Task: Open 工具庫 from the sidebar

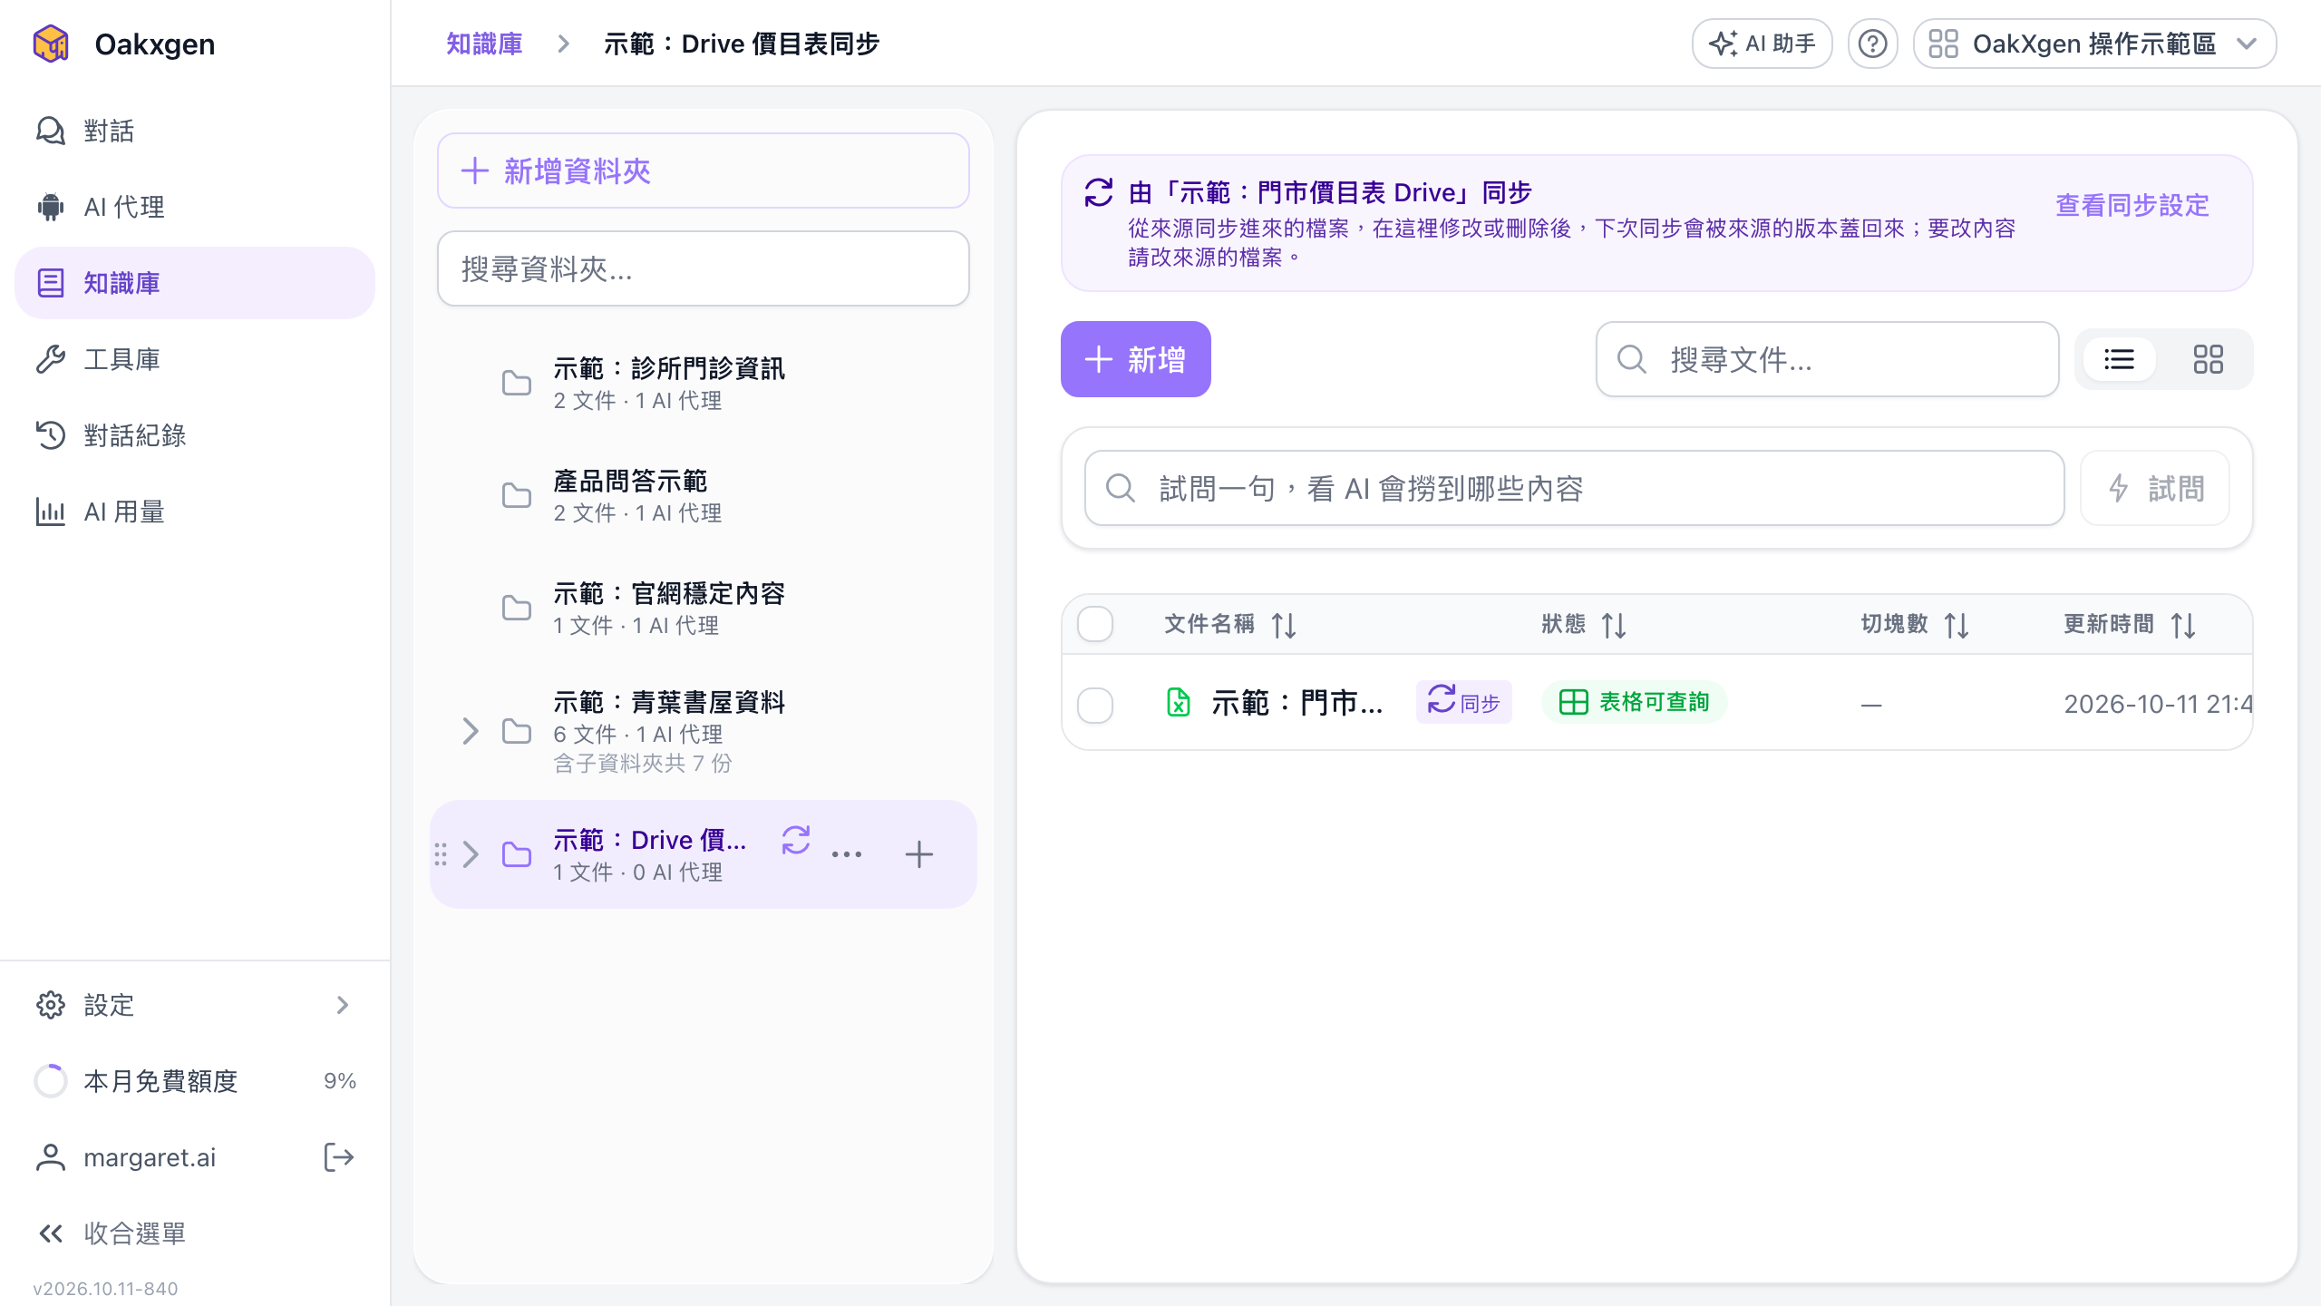Action: point(195,359)
